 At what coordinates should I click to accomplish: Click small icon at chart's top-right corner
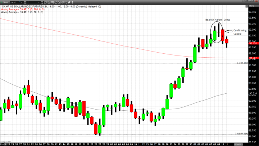[246, 6]
